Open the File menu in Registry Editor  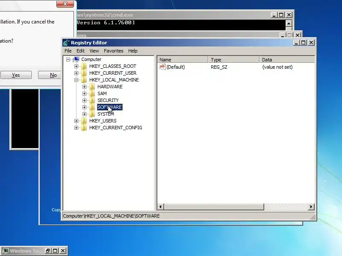pos(68,51)
